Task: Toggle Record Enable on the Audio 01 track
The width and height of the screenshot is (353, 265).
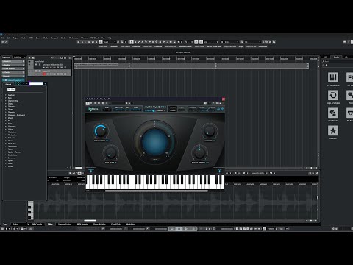Action: coord(44,74)
